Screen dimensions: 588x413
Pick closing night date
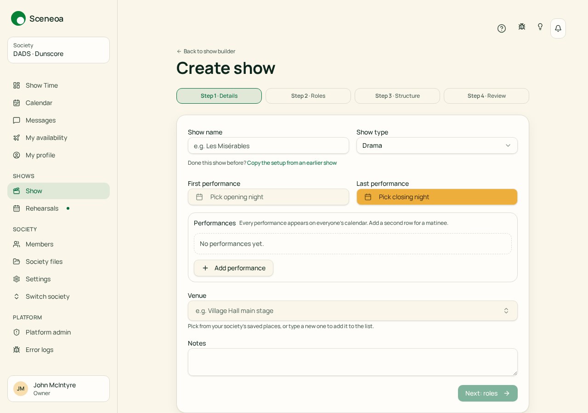437,197
